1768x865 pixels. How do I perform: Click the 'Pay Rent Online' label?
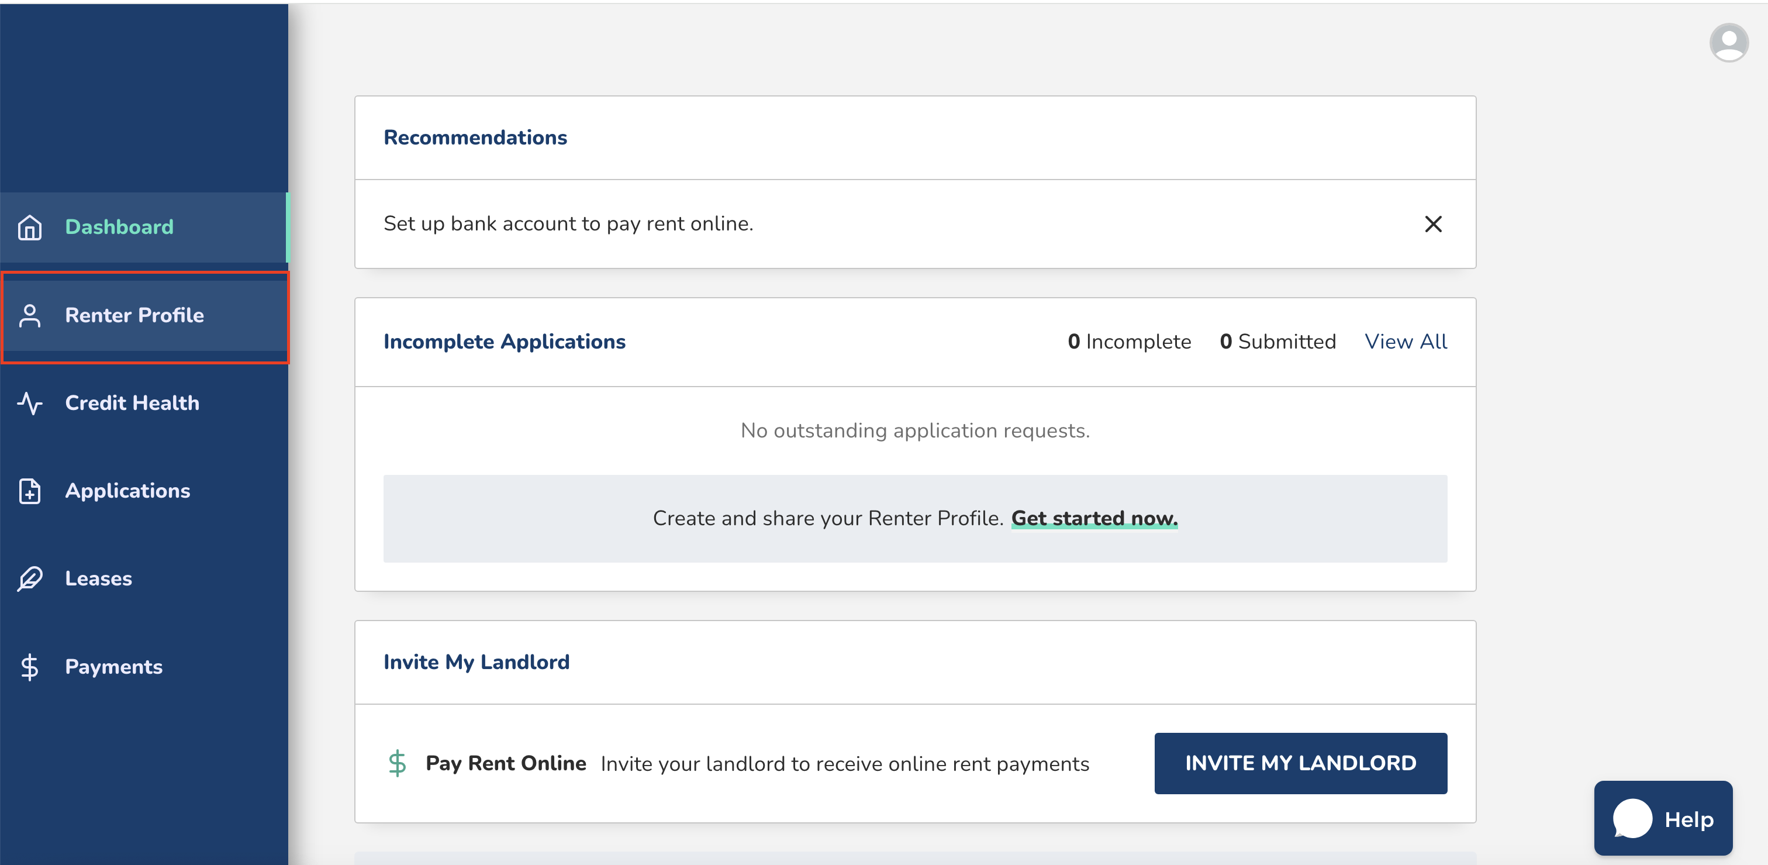tap(506, 763)
